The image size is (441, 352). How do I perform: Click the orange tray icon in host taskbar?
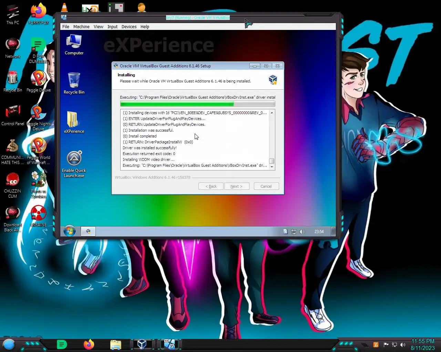tap(376, 344)
